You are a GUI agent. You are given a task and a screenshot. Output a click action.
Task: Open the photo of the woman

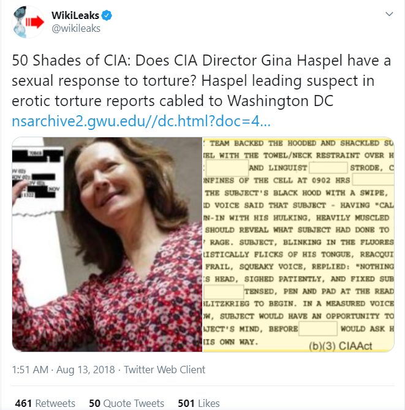click(107, 244)
